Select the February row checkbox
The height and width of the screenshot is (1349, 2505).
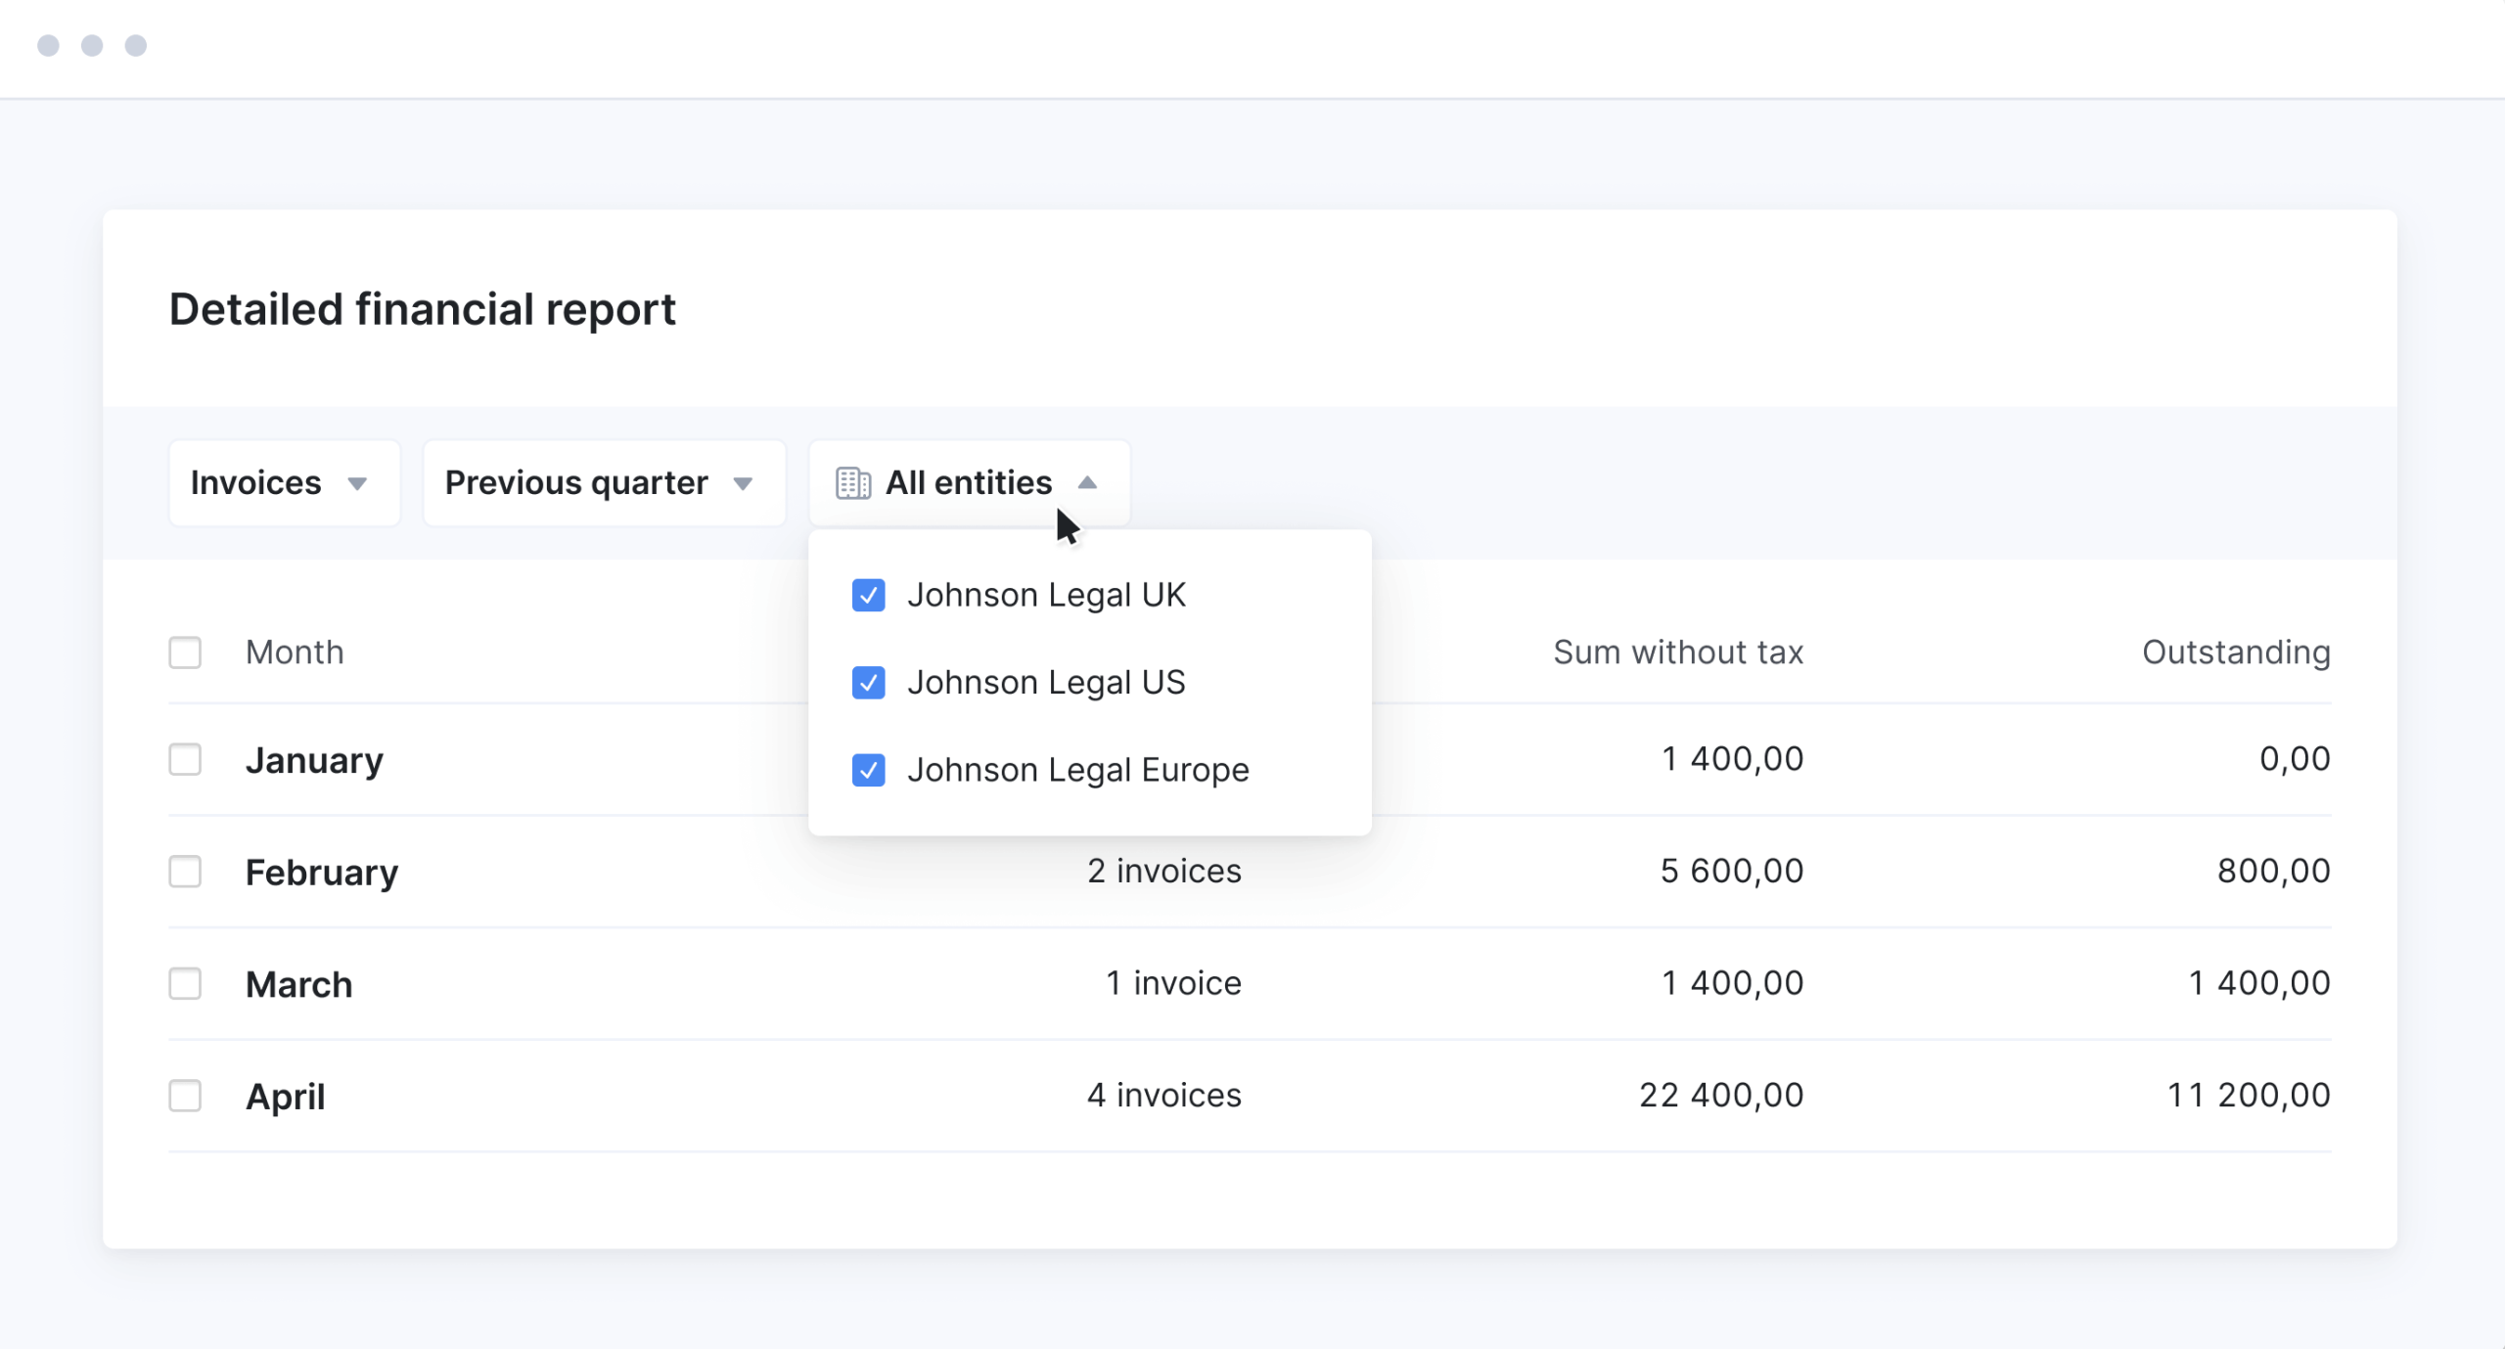[x=185, y=872]
